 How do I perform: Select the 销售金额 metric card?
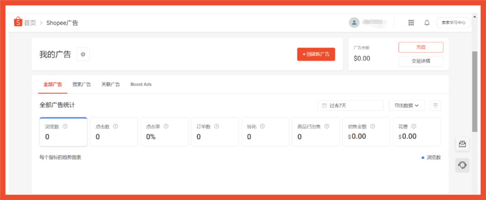[x=366, y=132]
